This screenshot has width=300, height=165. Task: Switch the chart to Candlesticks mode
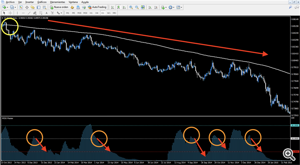118,7
